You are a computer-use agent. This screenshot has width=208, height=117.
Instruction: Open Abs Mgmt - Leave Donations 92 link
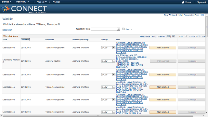(132, 48)
